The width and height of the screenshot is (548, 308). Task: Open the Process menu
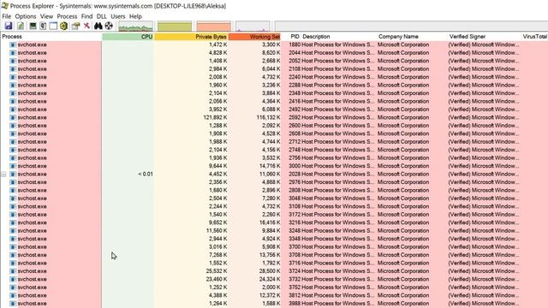pyautogui.click(x=67, y=16)
